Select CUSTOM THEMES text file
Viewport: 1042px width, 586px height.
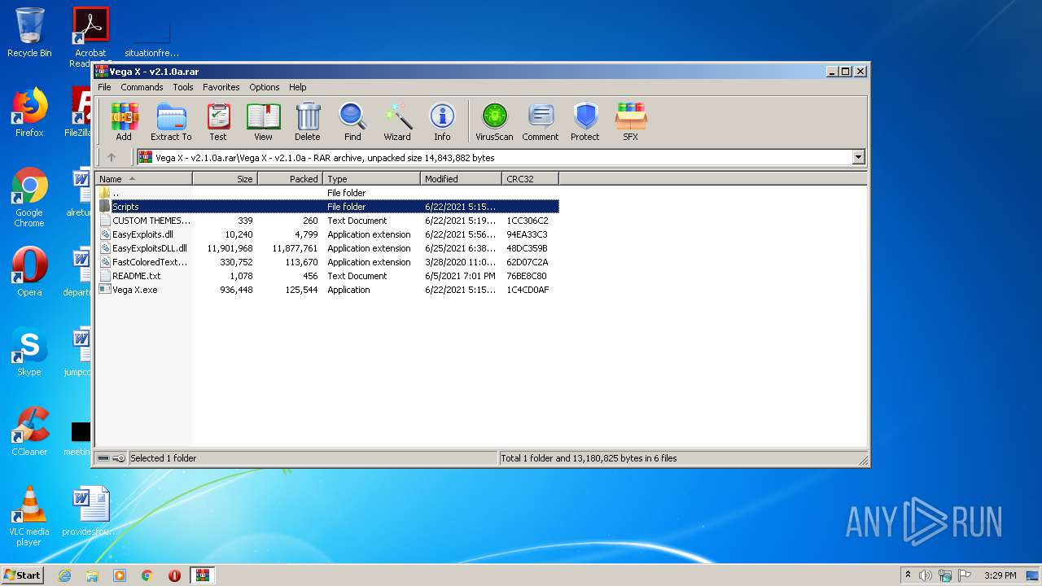(x=327, y=221)
